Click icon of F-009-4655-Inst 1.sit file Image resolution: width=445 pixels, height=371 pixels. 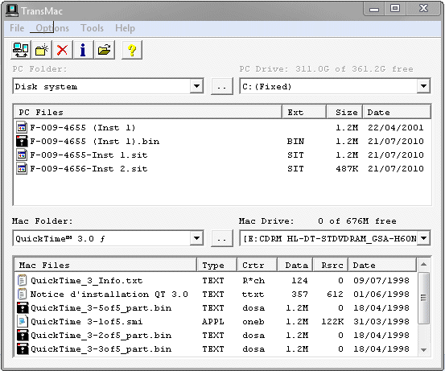[22, 155]
